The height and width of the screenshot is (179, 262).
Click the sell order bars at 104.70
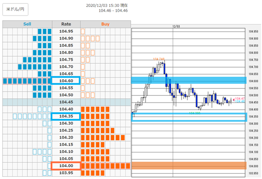click(x=34, y=67)
